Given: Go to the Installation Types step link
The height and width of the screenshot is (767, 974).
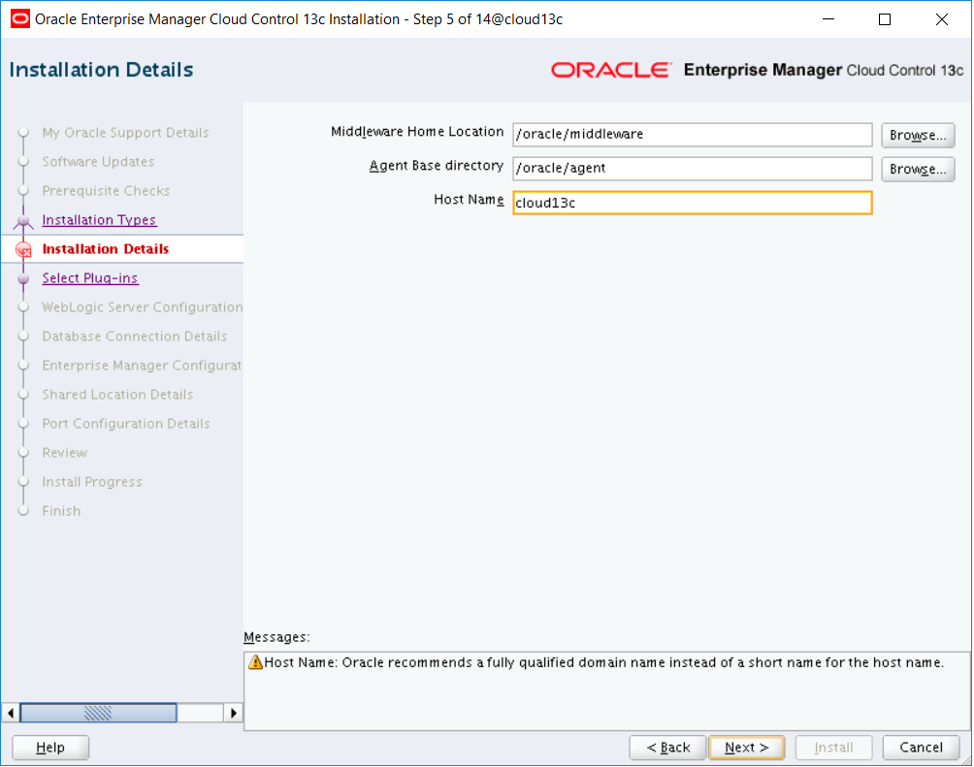Looking at the screenshot, I should [x=99, y=220].
